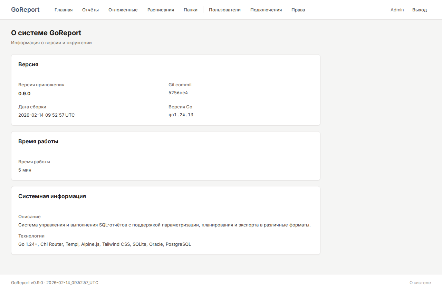Viewport: 442px width, 291px height.
Task: Click the GoReport logo in header
Action: [x=25, y=10]
